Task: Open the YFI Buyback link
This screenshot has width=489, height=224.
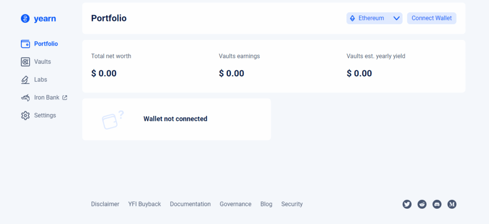Action: pos(145,204)
